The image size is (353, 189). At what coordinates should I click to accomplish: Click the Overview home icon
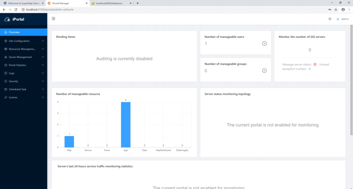[6, 32]
